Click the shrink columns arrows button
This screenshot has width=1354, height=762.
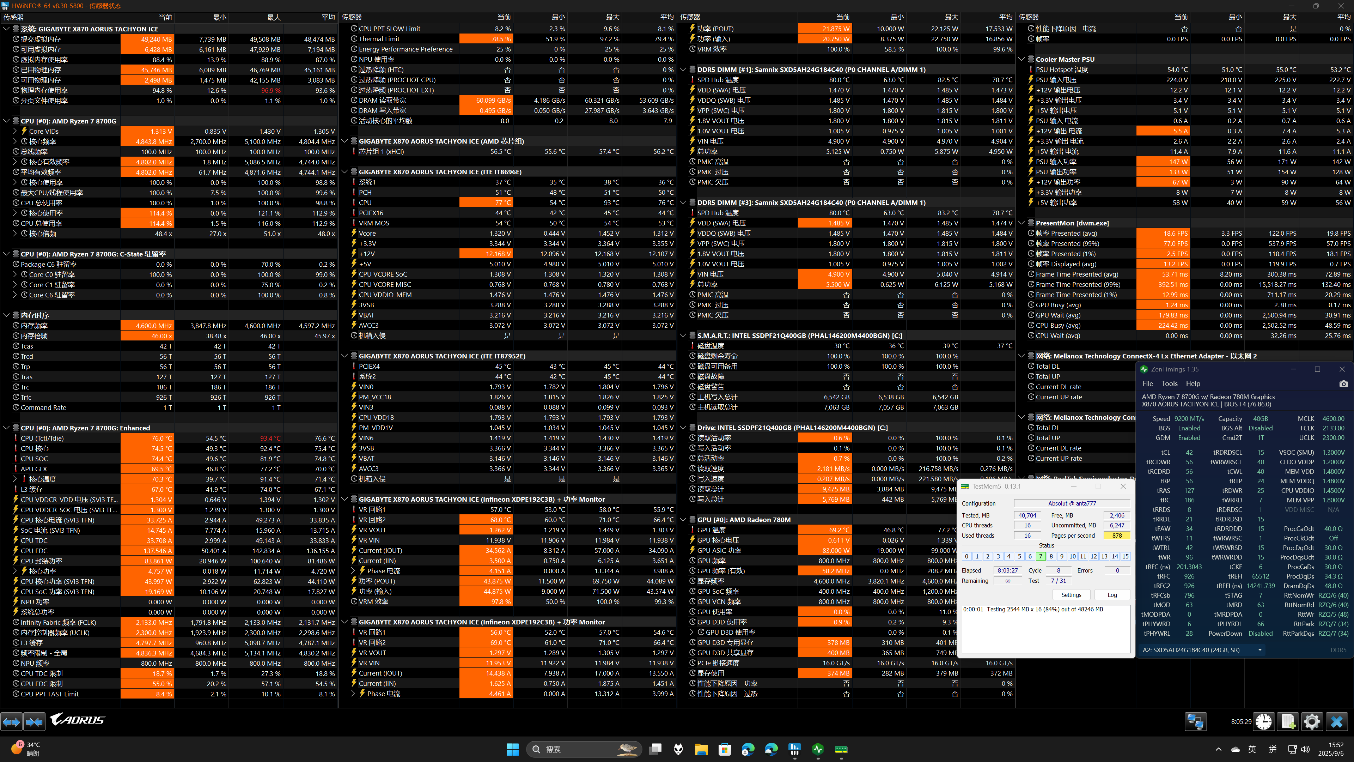click(34, 721)
